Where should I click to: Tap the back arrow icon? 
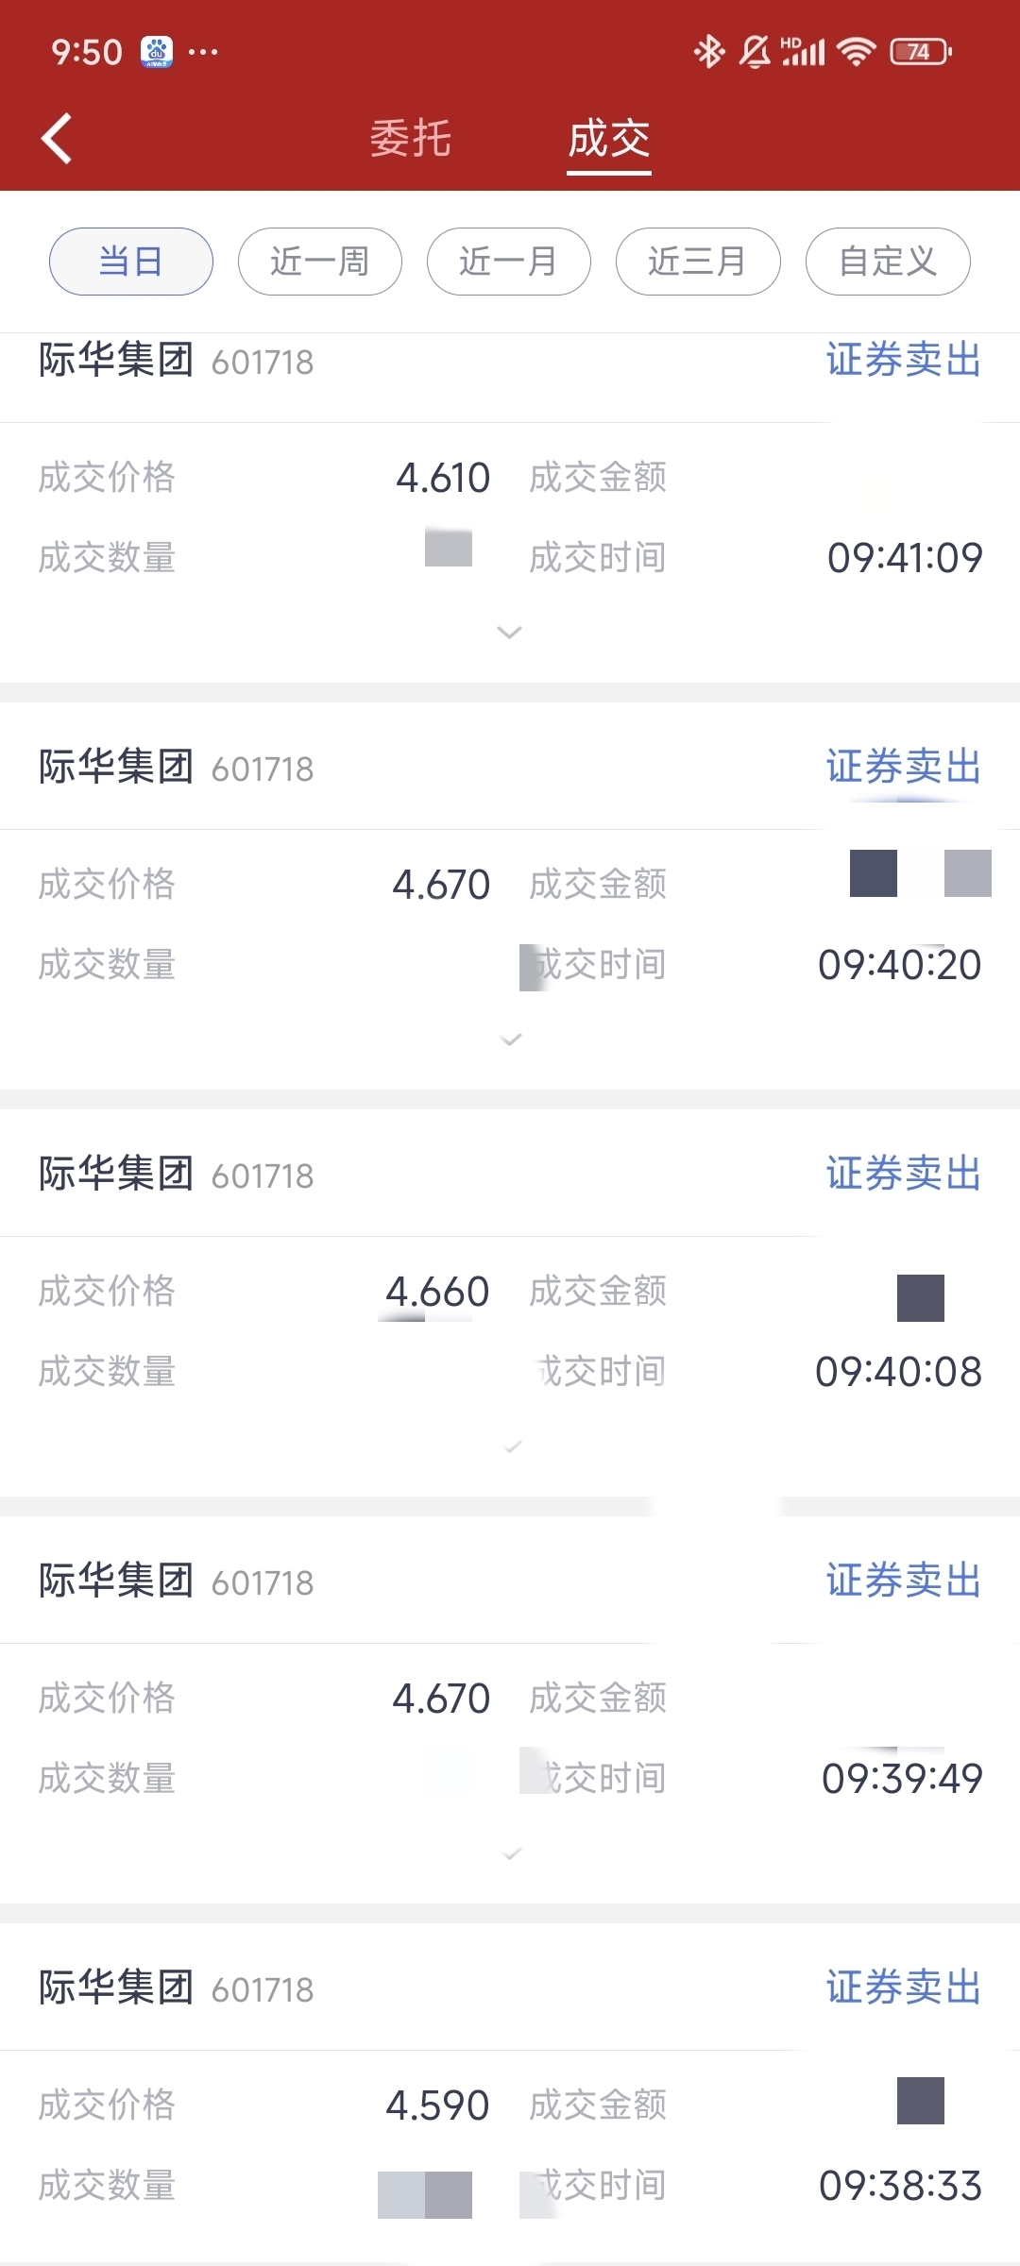(x=57, y=139)
